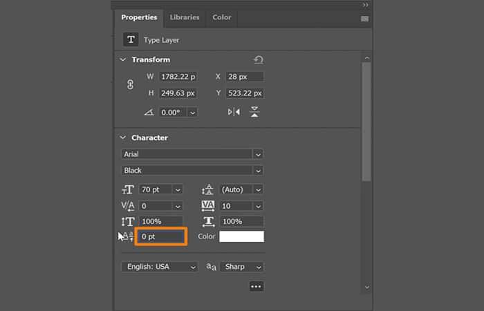Click the anti-aliasing aa icon
Screen dimensions: 484x311
(211, 267)
